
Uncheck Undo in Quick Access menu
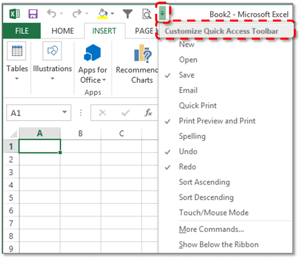[225, 152]
